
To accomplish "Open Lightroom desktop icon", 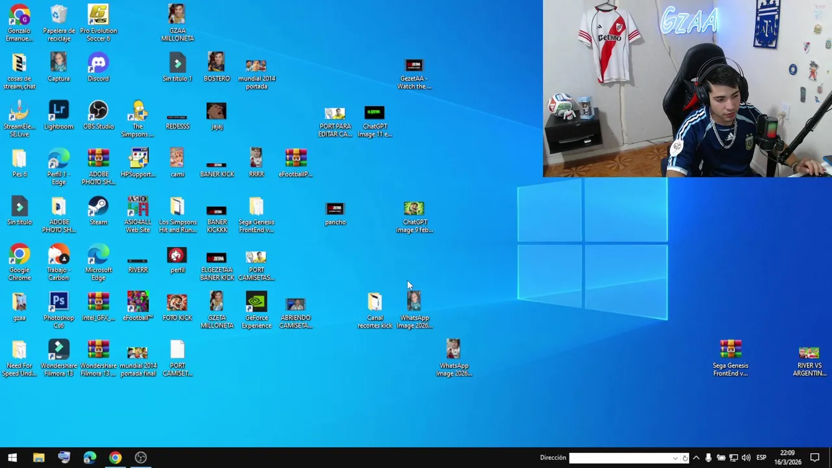I will pyautogui.click(x=58, y=115).
